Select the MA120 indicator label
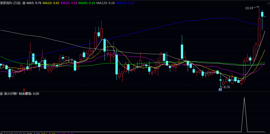This screenshot has width=270, height=134. pos(105,3)
